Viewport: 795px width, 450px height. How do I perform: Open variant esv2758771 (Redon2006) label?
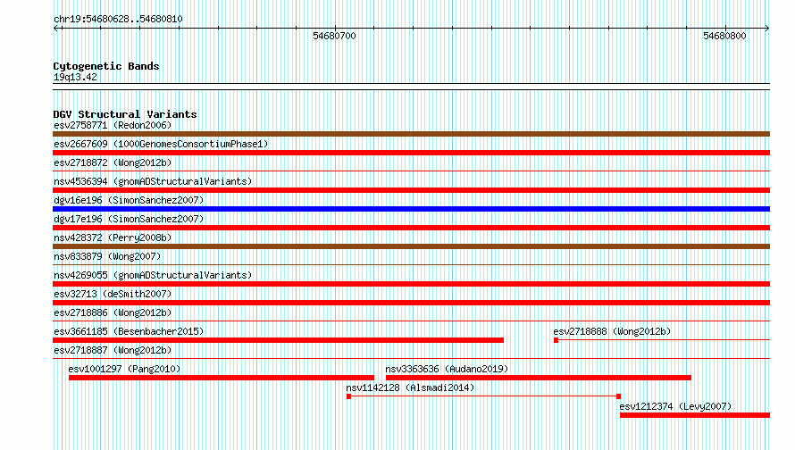(x=113, y=125)
